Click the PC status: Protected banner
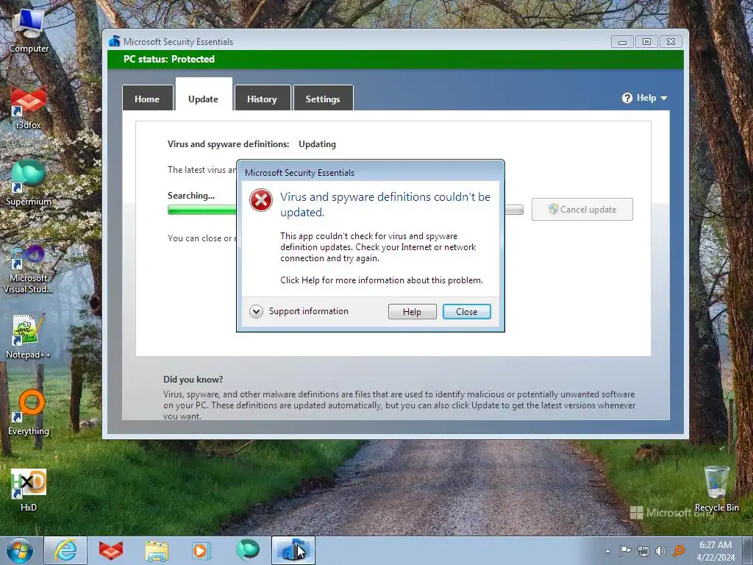The height and width of the screenshot is (565, 753). click(x=395, y=59)
